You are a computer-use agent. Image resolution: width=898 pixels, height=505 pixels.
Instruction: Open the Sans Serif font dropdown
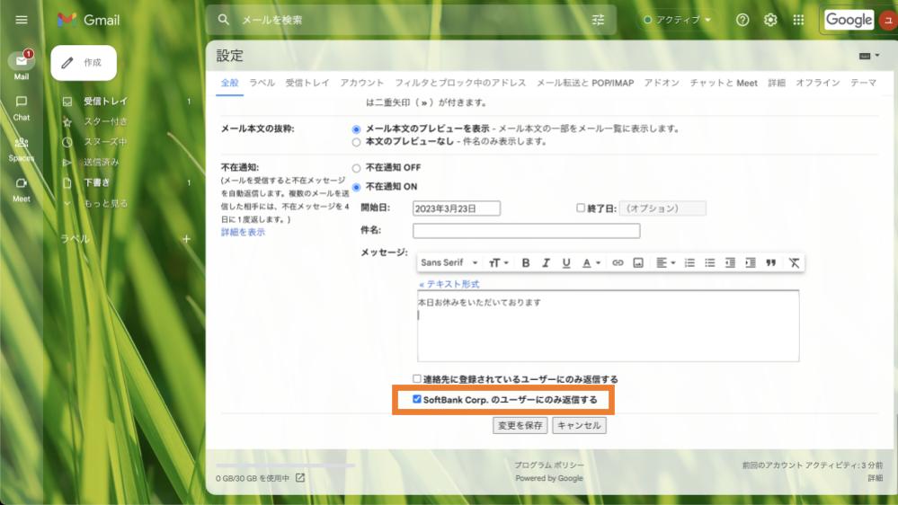click(x=449, y=262)
